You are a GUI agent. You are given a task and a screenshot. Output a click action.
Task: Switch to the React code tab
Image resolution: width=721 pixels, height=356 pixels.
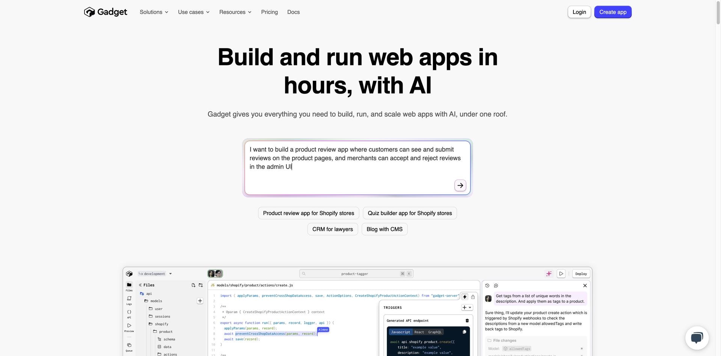[x=419, y=332]
